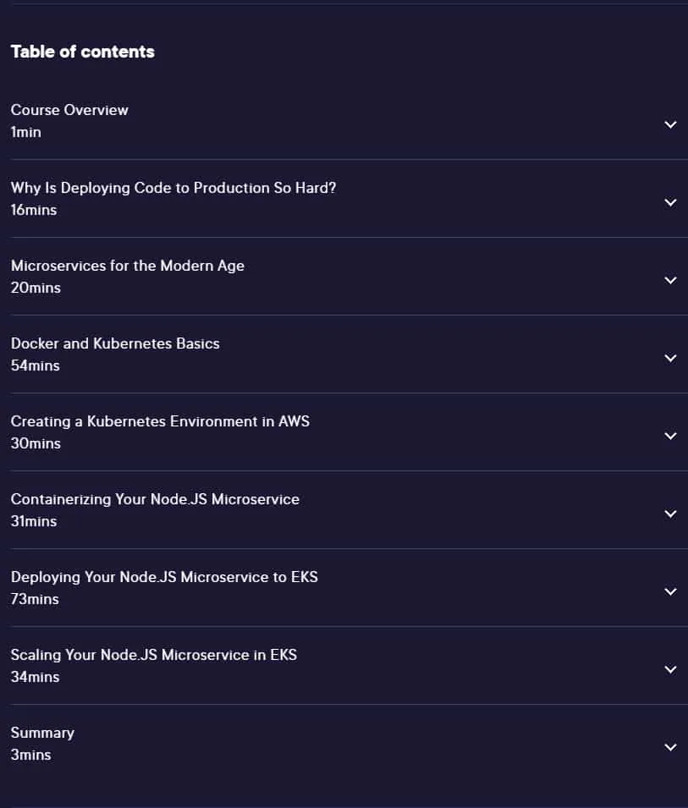
Task: Open the Course Overview title
Action: coord(69,110)
